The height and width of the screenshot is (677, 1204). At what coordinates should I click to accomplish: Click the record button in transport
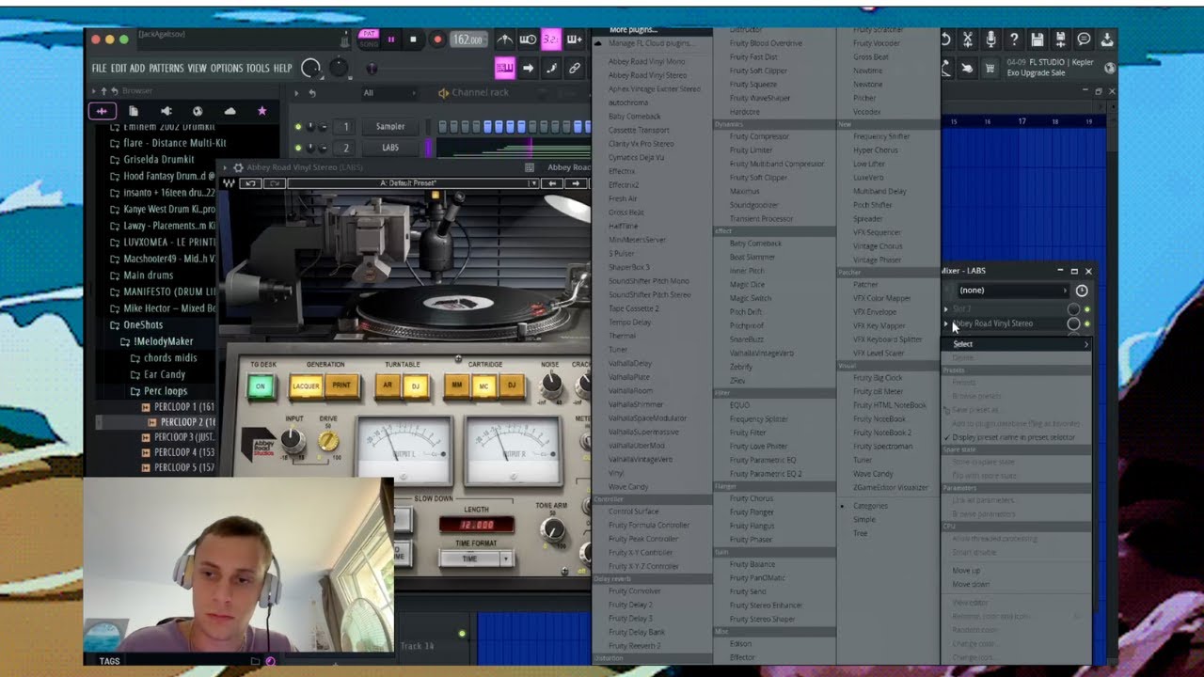point(436,39)
